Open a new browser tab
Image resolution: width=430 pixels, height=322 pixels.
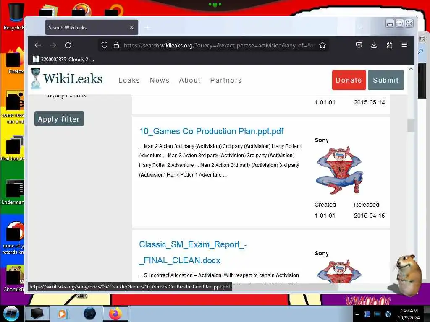click(x=147, y=28)
